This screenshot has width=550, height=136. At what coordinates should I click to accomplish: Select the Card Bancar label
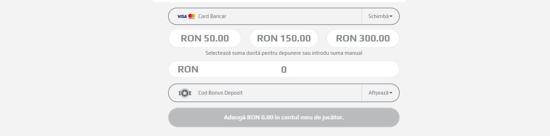(x=212, y=16)
